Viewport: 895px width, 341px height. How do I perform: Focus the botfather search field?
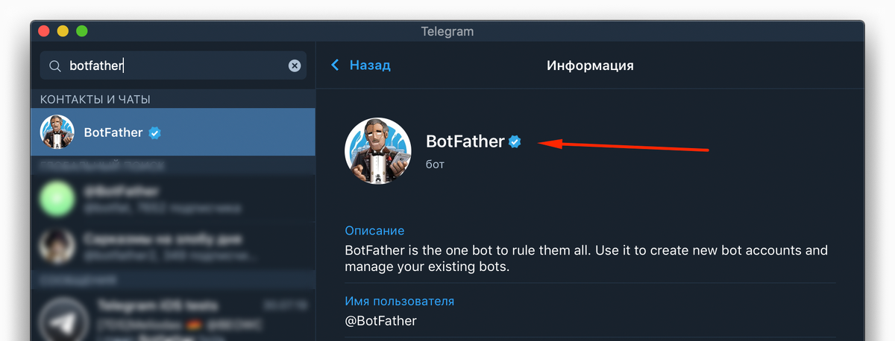pyautogui.click(x=173, y=66)
